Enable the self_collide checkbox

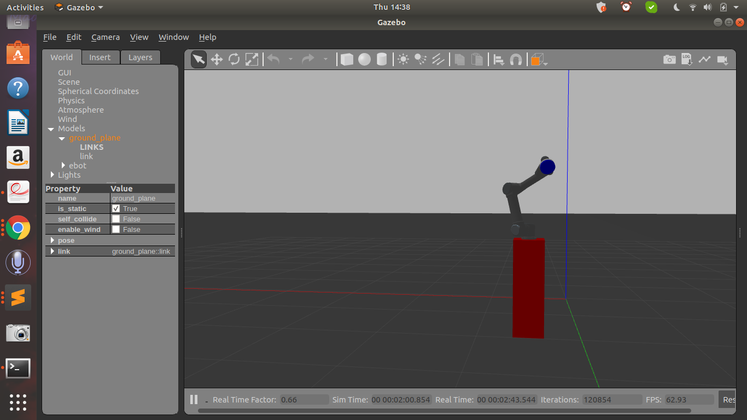pos(115,219)
